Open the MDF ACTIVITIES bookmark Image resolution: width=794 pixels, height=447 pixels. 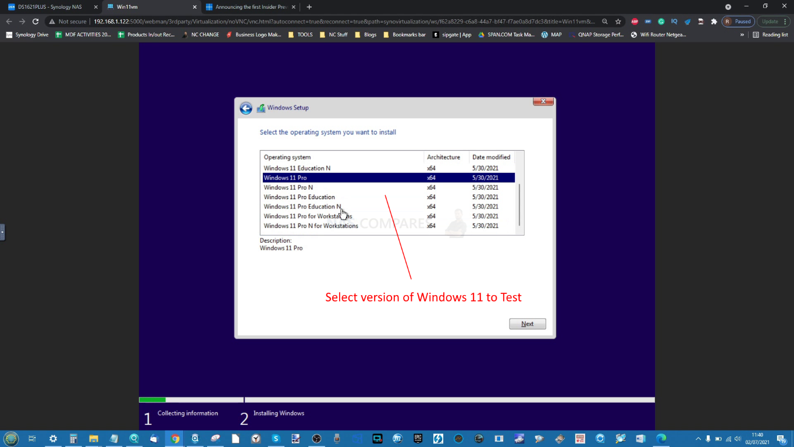83,35
